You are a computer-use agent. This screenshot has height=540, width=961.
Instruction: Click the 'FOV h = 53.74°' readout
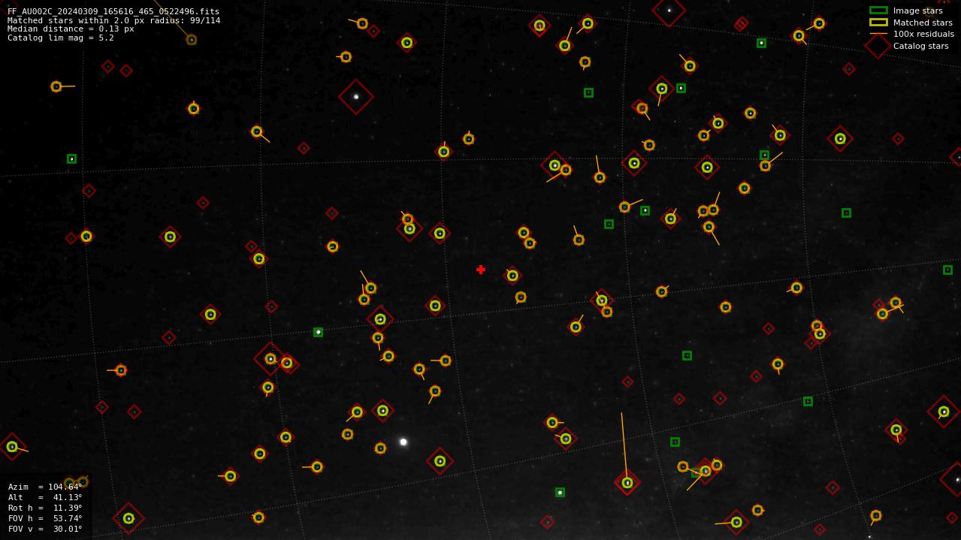click(x=45, y=518)
